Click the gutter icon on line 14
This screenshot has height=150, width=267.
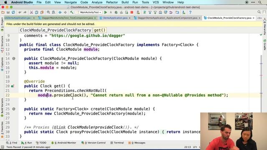(x=14, y=58)
